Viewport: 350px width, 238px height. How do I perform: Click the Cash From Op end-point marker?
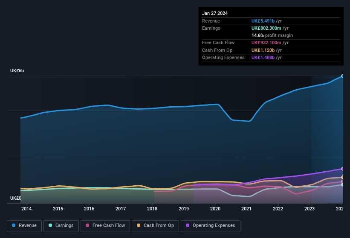coord(342,177)
